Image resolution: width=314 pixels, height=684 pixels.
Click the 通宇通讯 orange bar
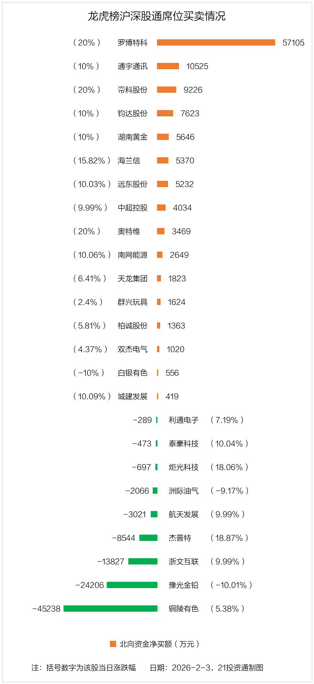click(168, 66)
